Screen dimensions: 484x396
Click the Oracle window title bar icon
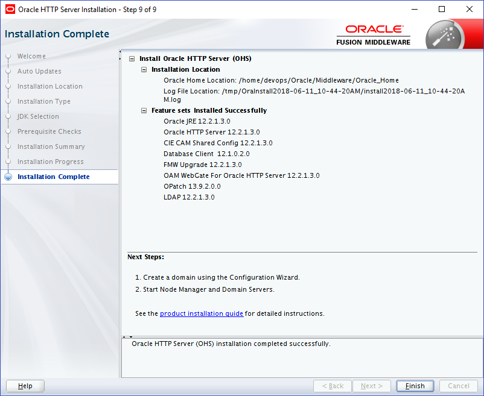tap(10, 9)
